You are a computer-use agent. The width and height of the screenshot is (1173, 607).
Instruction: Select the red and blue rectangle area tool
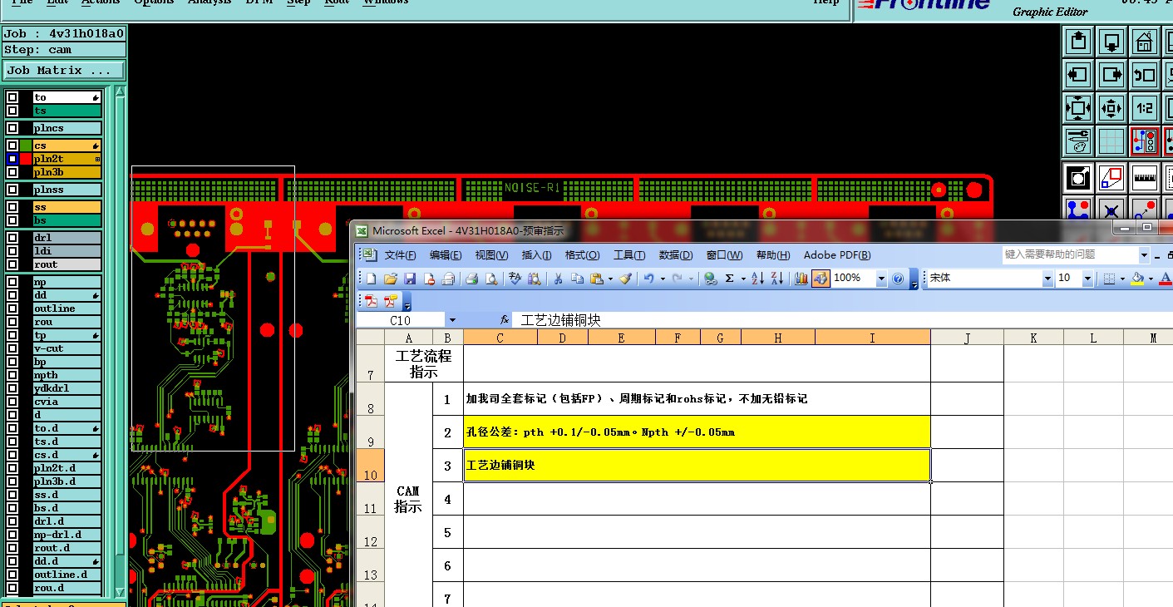coord(1111,177)
